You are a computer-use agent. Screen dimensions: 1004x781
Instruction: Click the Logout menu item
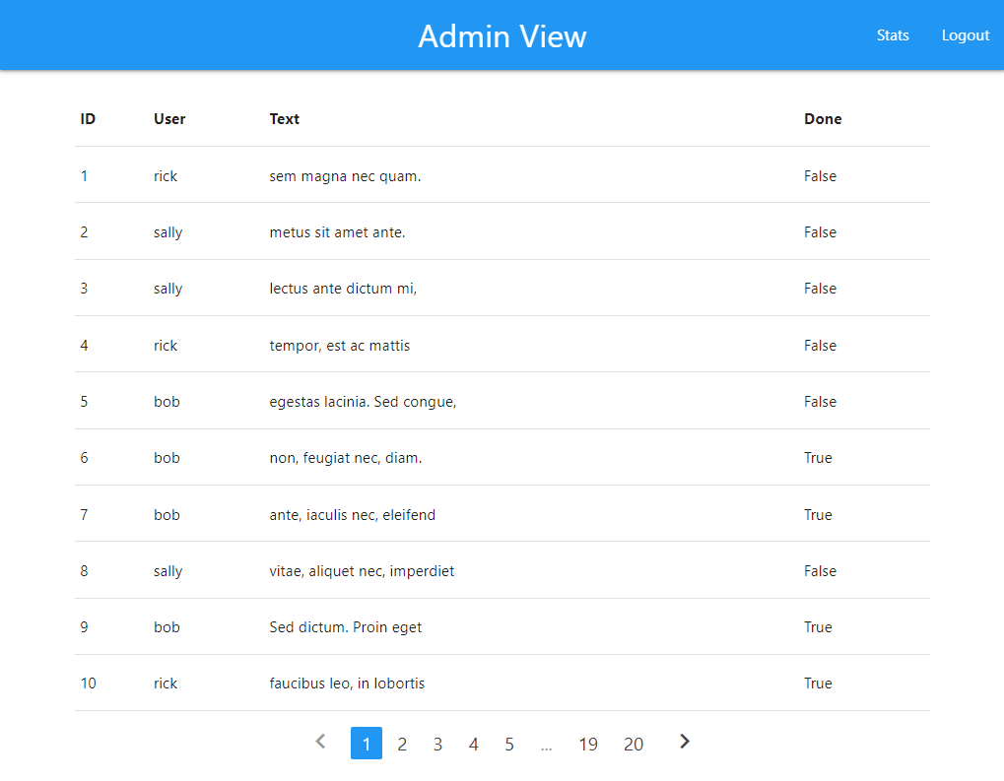point(965,35)
